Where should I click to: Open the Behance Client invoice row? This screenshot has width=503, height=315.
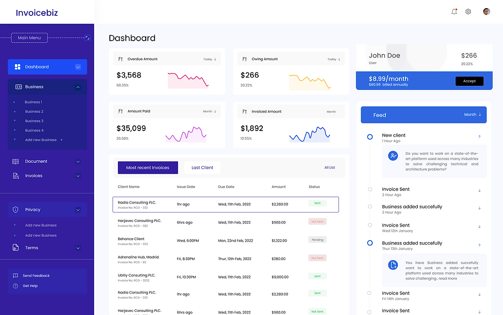tap(226, 241)
